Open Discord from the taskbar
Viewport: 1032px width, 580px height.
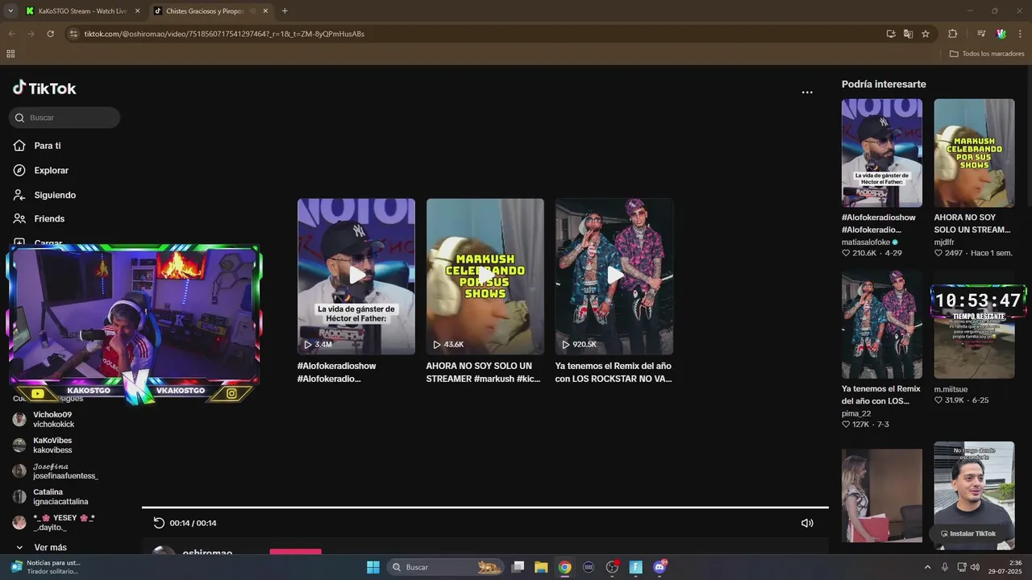pyautogui.click(x=660, y=567)
